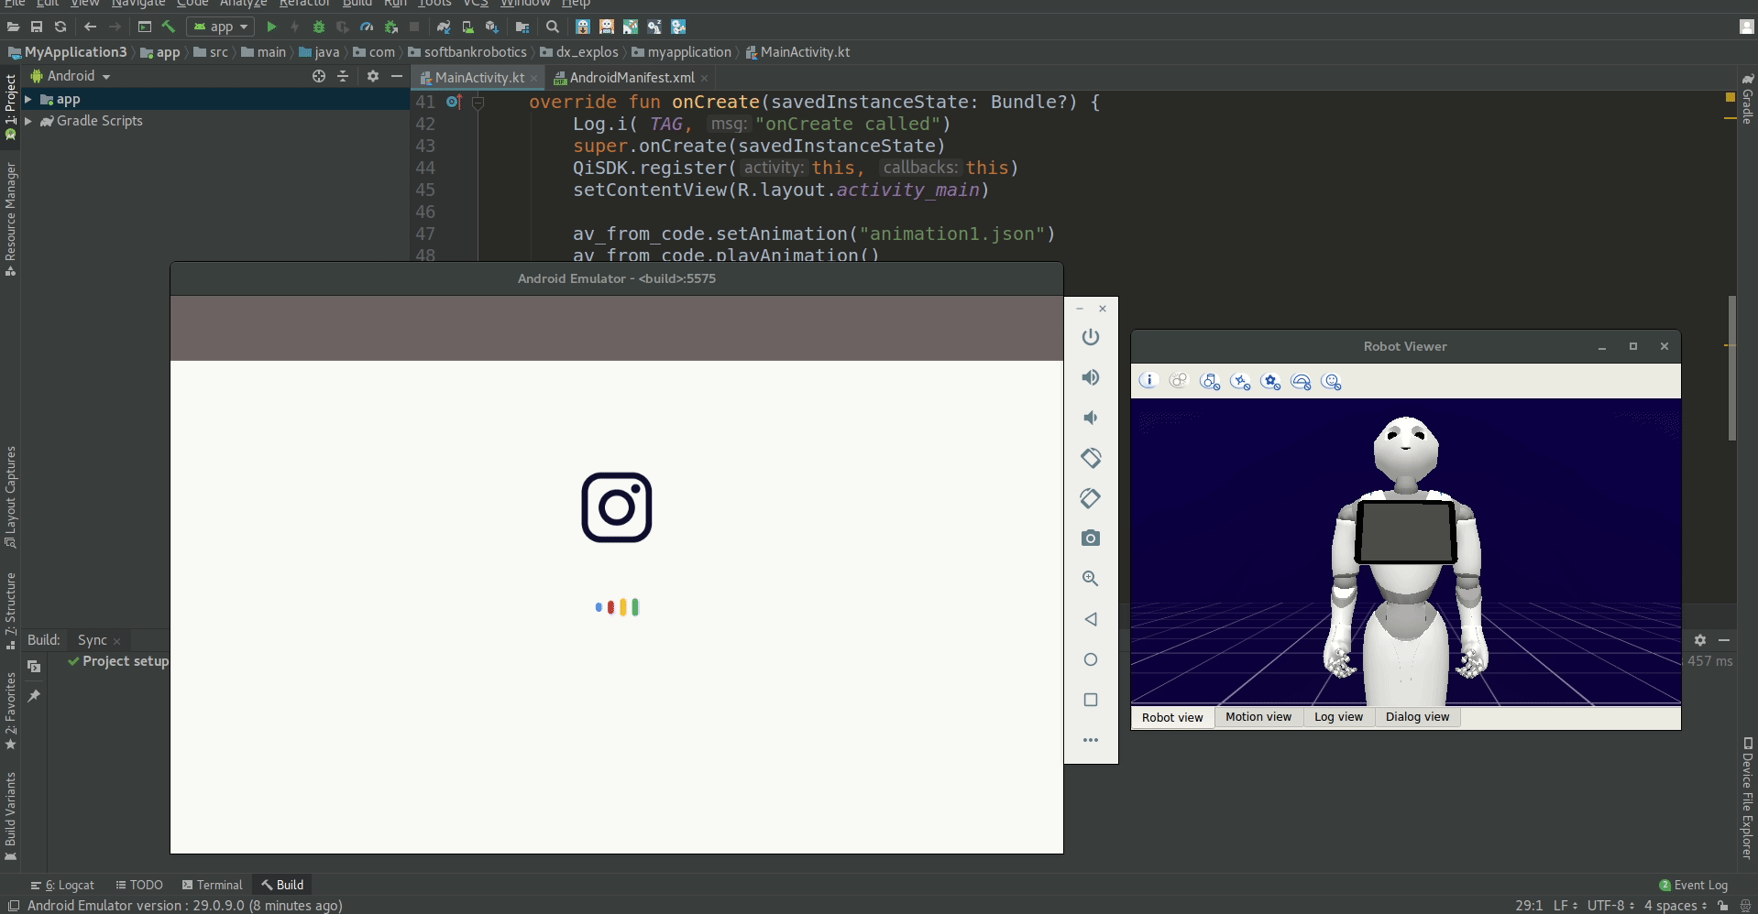Click the emulator volume up icon
The image size is (1758, 914).
1090,377
